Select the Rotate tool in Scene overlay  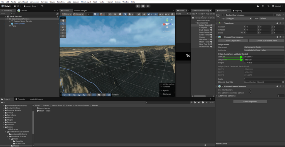pyautogui.click(x=63, y=27)
